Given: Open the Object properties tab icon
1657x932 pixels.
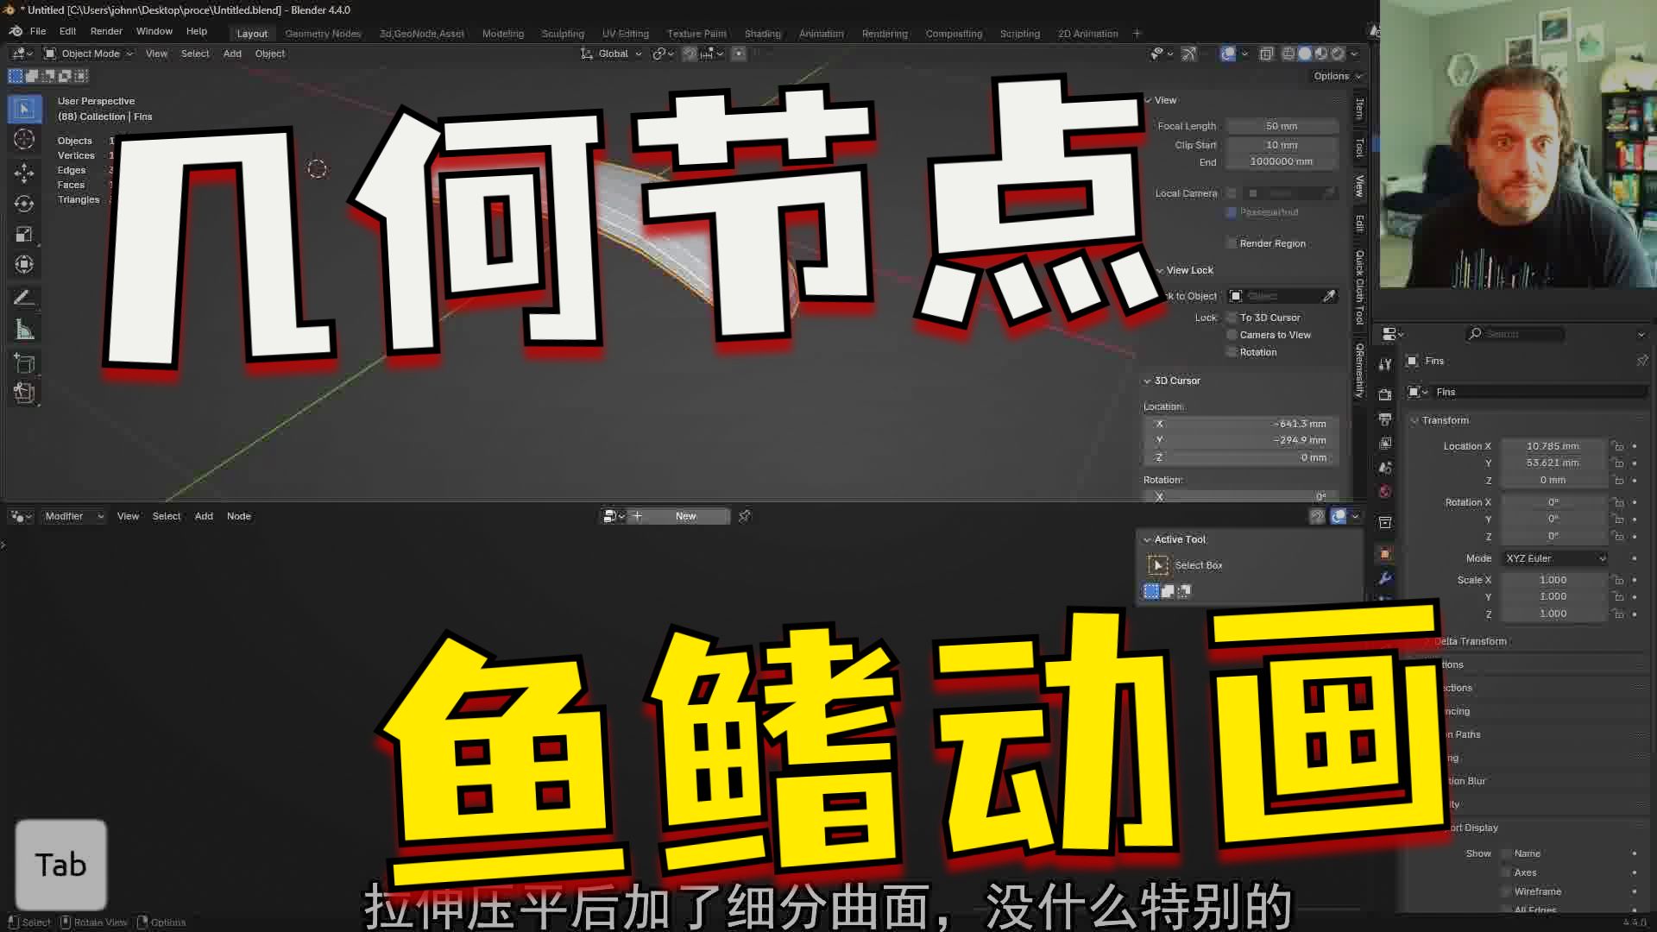Looking at the screenshot, I should (1385, 553).
